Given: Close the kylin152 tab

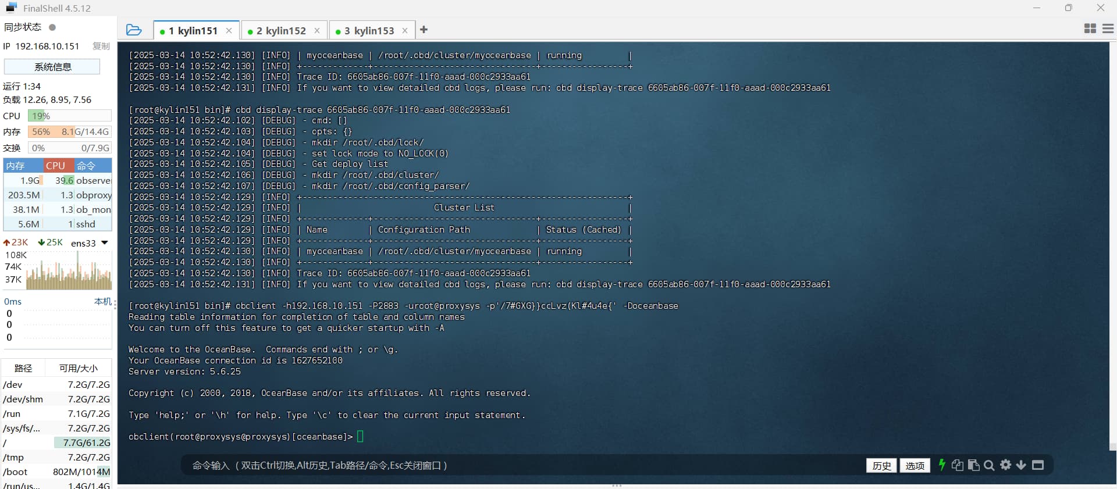Looking at the screenshot, I should [317, 30].
